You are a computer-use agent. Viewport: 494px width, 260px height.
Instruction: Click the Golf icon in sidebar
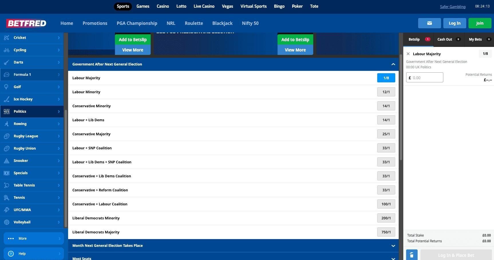[x=7, y=87]
